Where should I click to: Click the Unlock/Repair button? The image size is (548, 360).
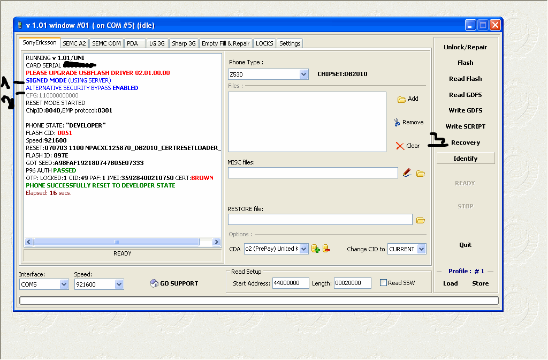pos(465,47)
